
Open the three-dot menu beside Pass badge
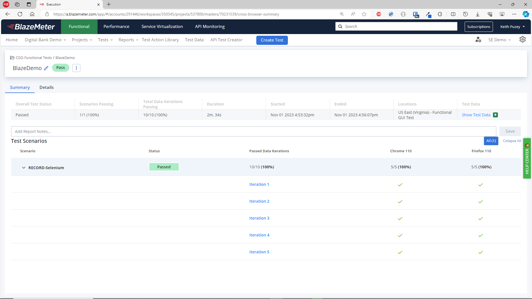point(76,68)
